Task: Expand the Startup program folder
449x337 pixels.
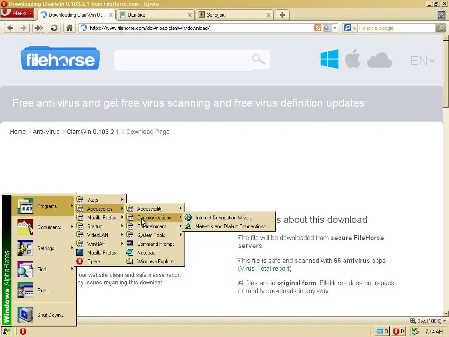Action: [x=100, y=226]
